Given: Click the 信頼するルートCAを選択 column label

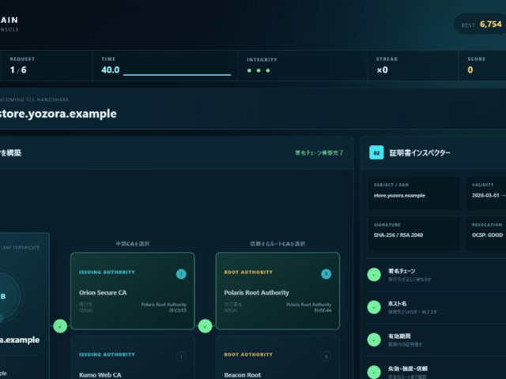Looking at the screenshot, I should point(278,244).
